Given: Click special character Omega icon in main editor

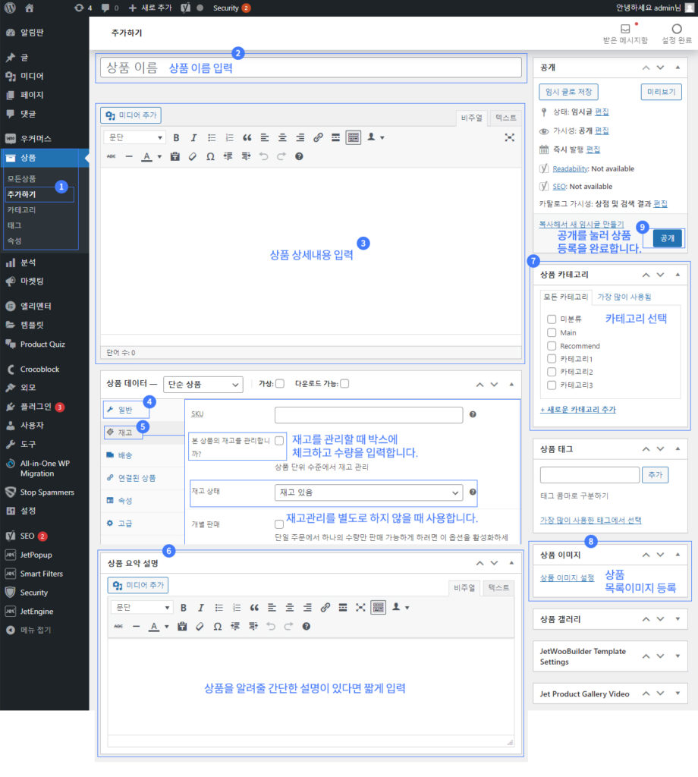Looking at the screenshot, I should point(210,156).
